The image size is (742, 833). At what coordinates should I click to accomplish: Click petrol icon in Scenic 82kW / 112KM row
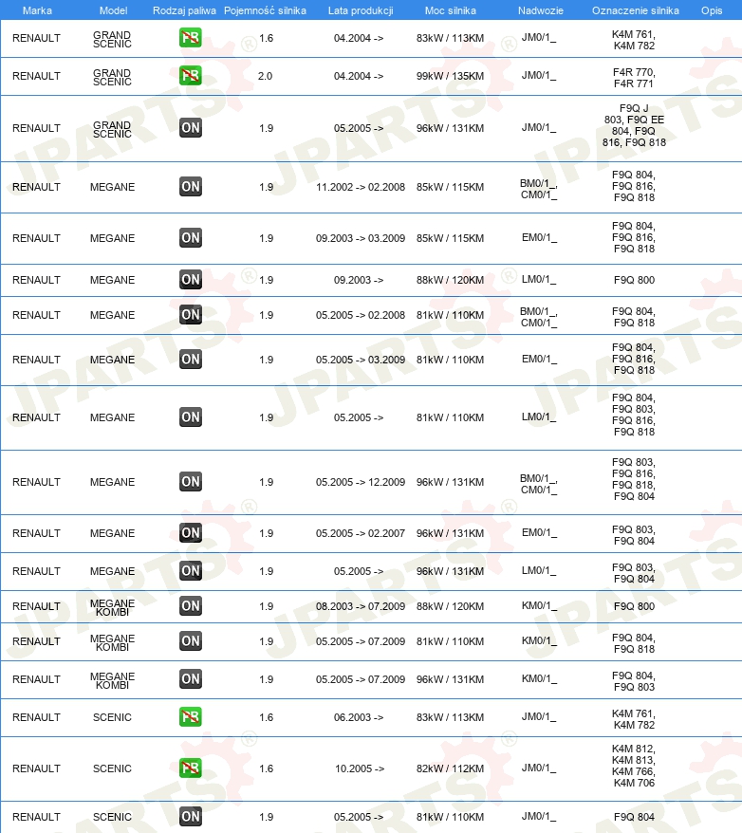[x=190, y=768]
